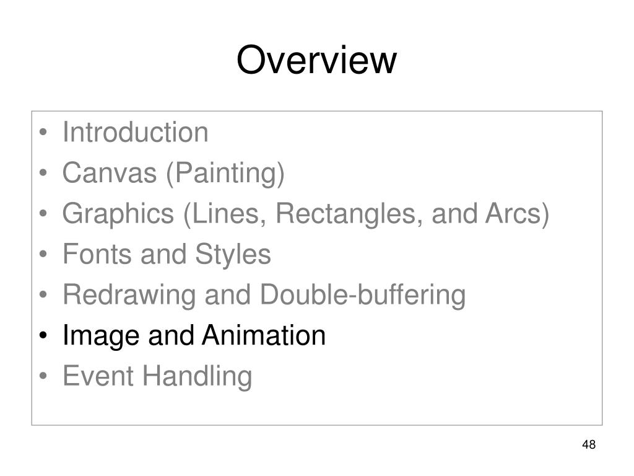Screen dimensions: 634x476
Task: Click the Canvas (Painting) line
Action: (x=173, y=174)
